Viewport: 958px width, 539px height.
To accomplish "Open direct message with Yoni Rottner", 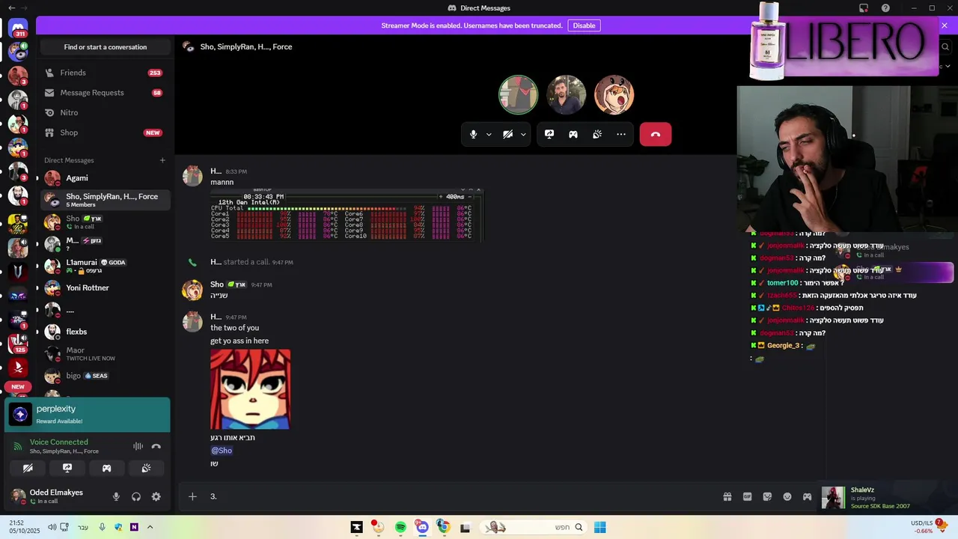I will point(105,287).
